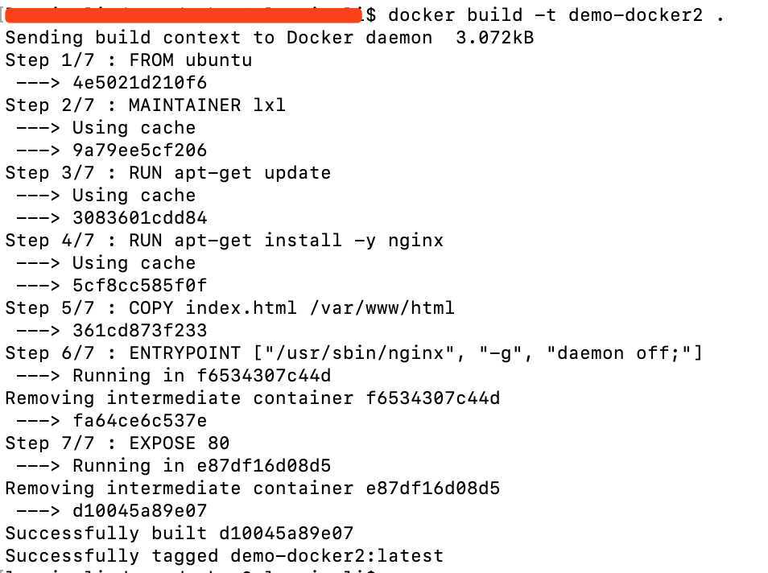Click layer hash fa64ce6c537e
This screenshot has height=573, width=768.
pyautogui.click(x=139, y=421)
